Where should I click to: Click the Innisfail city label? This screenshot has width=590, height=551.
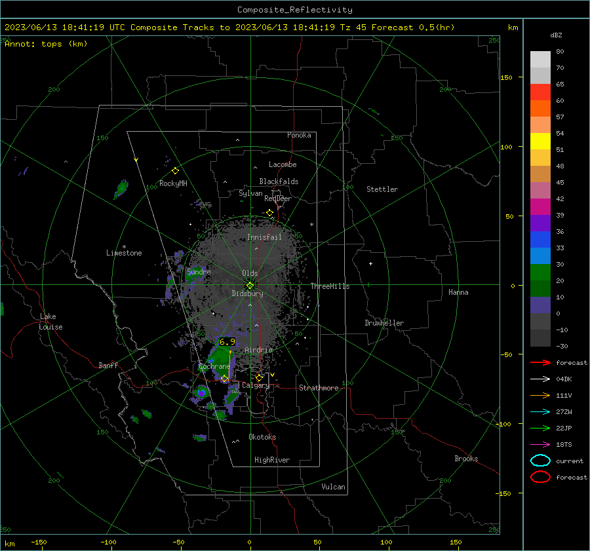264,237
